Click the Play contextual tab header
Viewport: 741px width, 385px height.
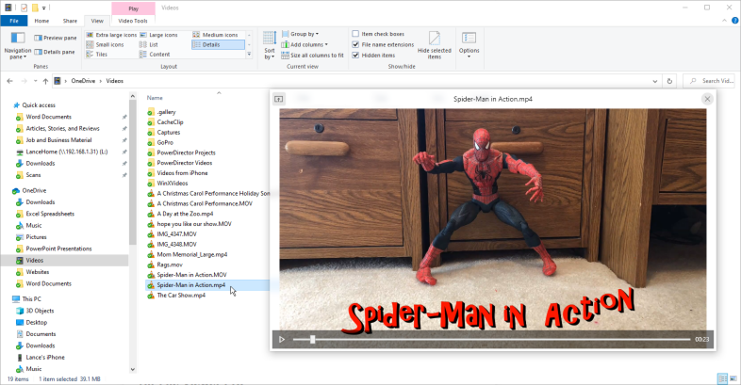(x=133, y=8)
